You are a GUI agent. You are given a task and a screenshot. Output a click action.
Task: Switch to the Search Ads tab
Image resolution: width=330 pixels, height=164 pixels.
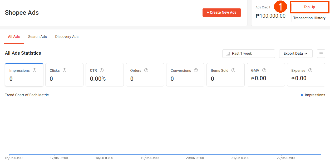37,37
